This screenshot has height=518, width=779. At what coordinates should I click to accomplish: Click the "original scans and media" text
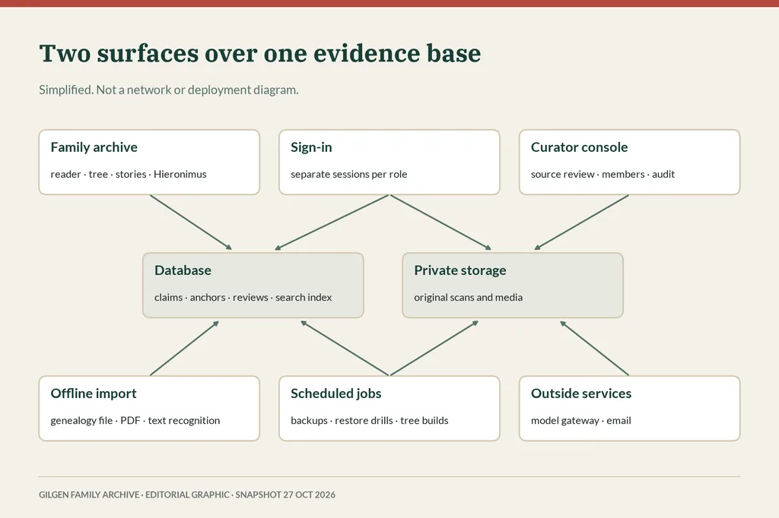(x=468, y=297)
